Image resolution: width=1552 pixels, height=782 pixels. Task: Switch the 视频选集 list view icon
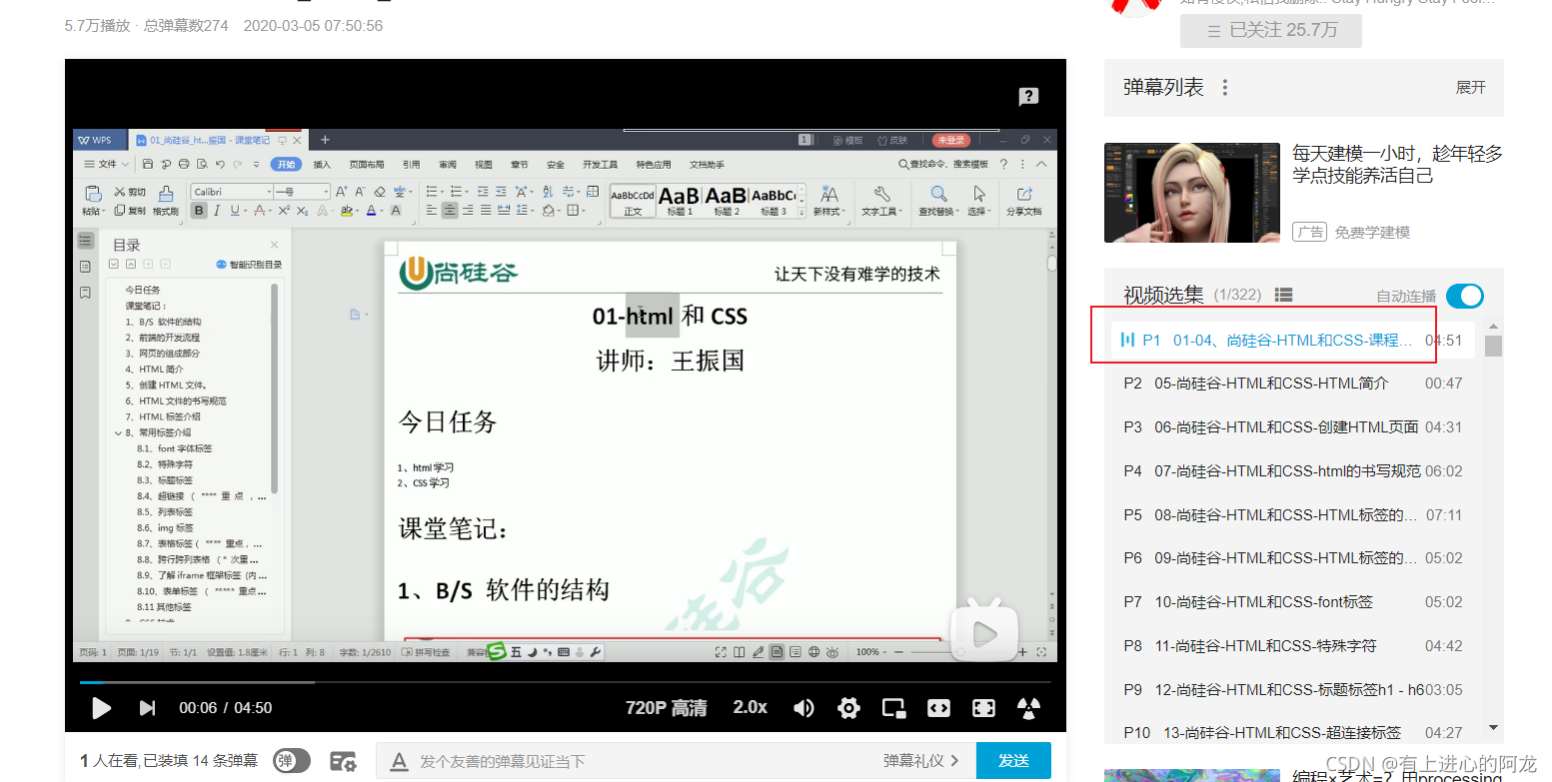1284,295
